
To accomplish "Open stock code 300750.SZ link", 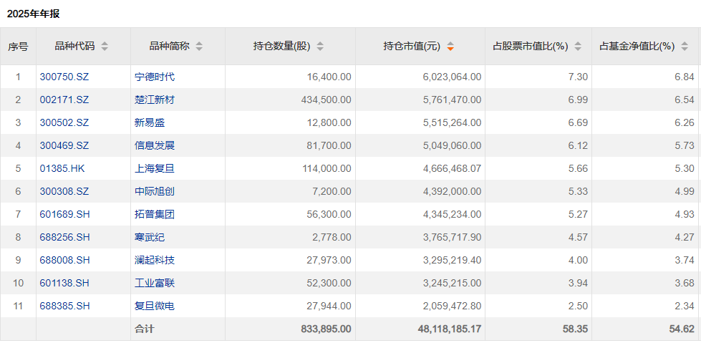I will (64, 77).
